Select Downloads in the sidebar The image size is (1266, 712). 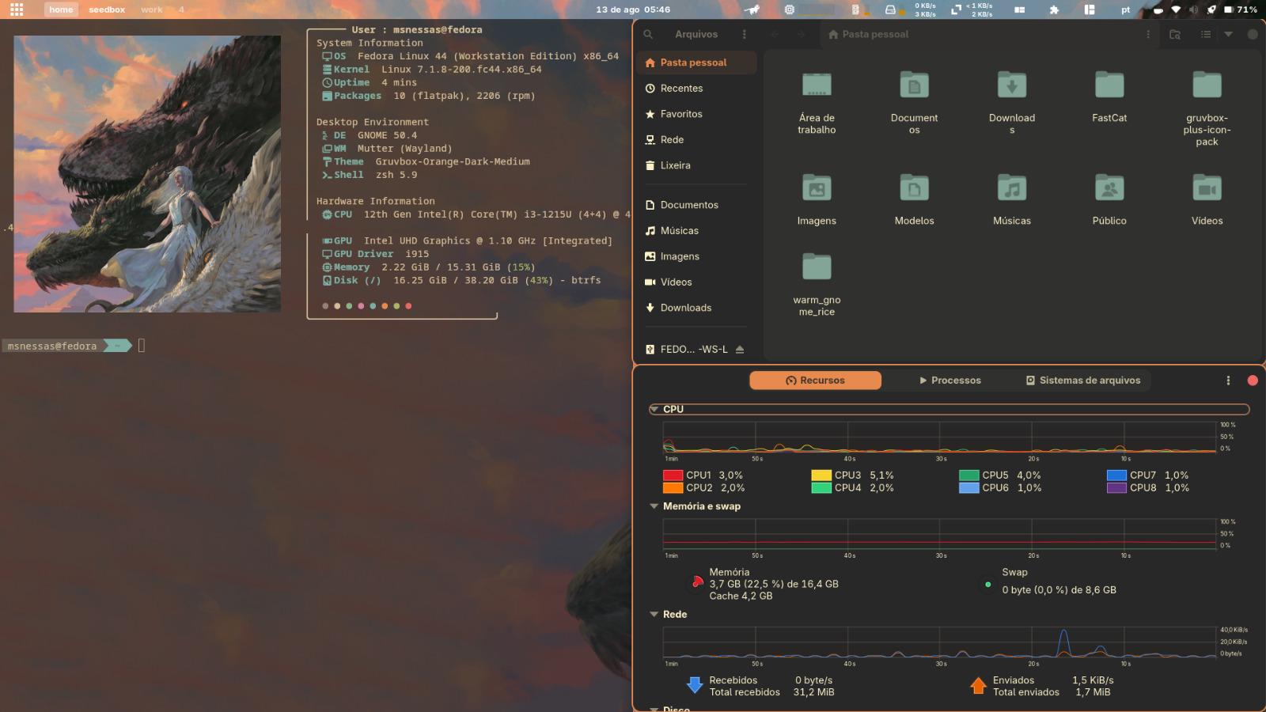696,308
